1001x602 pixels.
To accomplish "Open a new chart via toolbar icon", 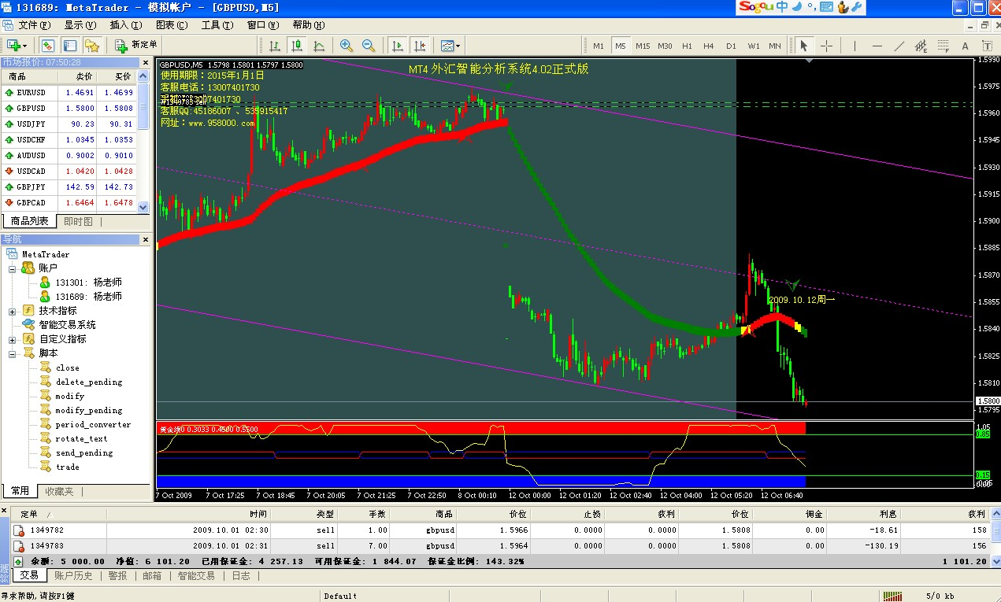I will coord(13,46).
